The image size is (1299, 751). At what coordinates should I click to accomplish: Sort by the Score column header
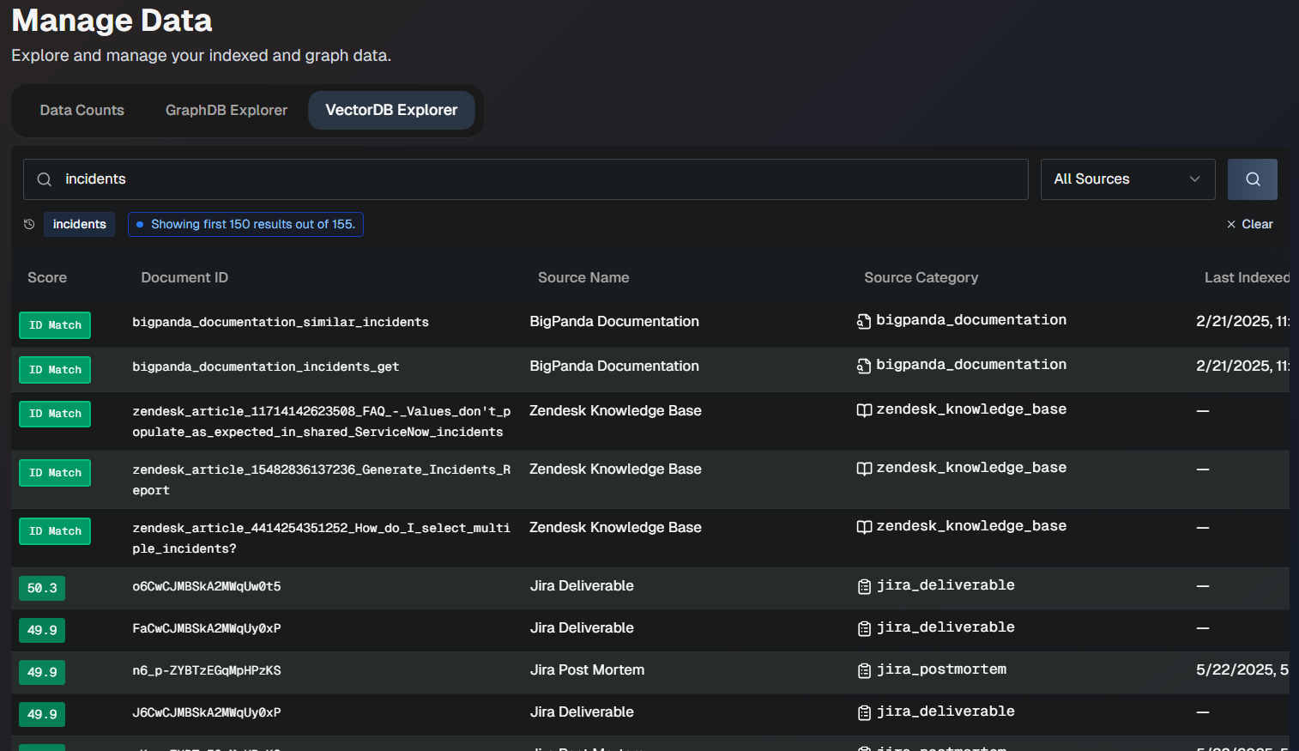(47, 277)
